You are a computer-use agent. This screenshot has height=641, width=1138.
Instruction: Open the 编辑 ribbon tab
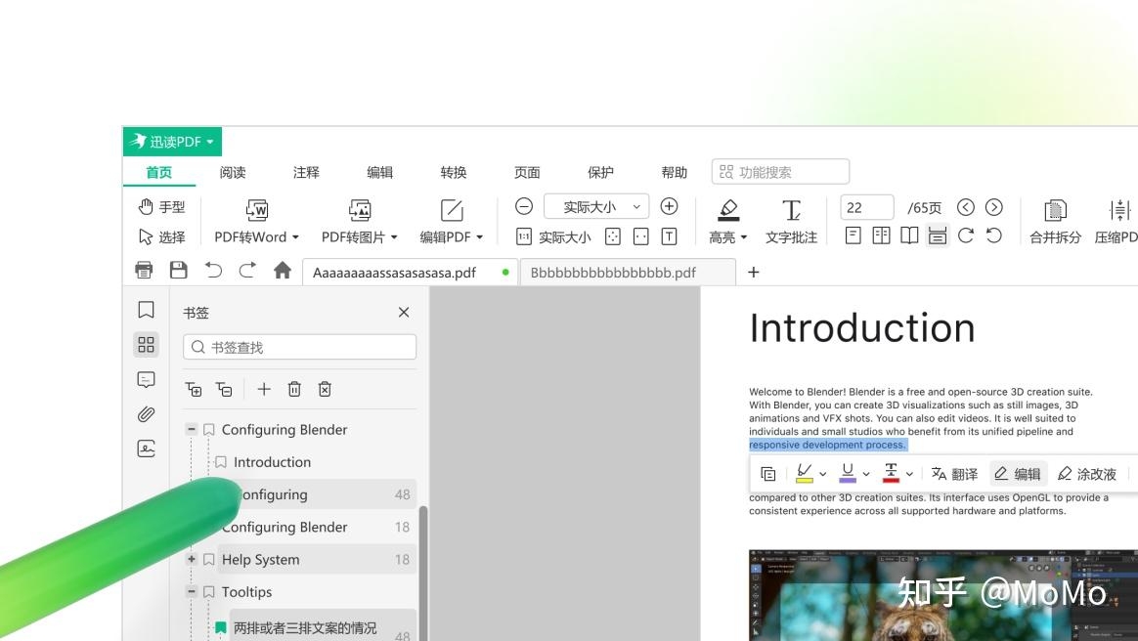click(x=379, y=173)
